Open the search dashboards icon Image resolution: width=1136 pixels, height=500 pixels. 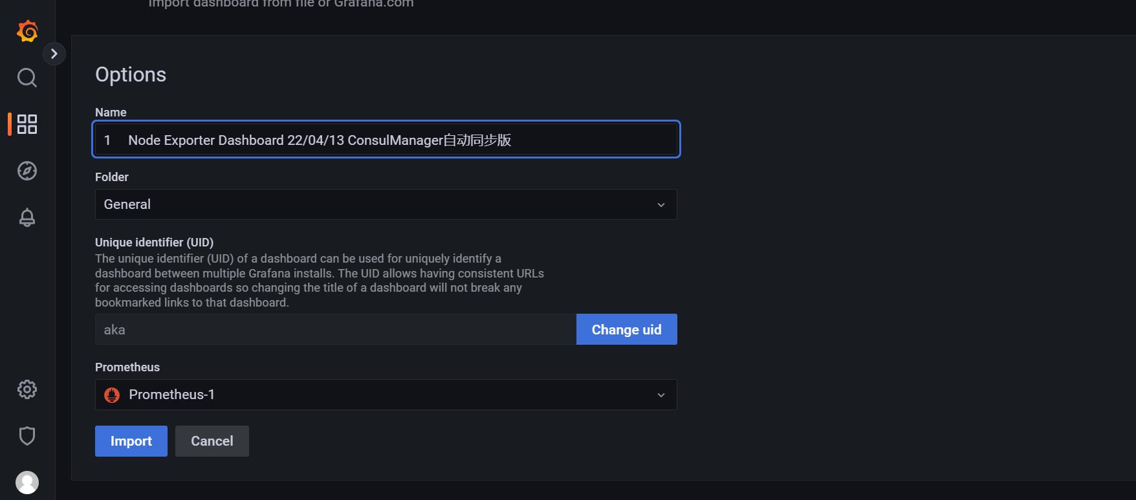[x=27, y=78]
